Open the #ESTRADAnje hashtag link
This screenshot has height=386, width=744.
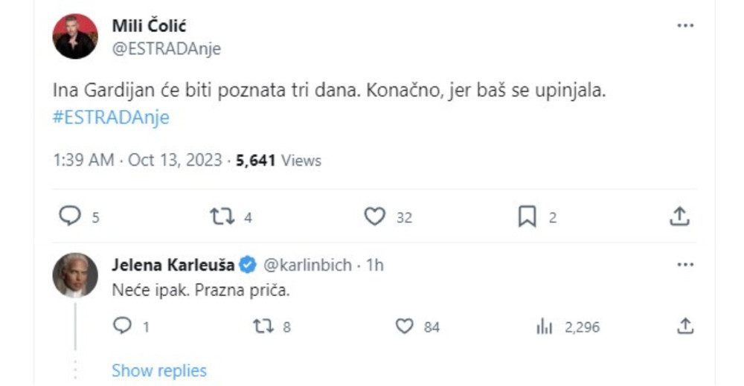(x=112, y=118)
